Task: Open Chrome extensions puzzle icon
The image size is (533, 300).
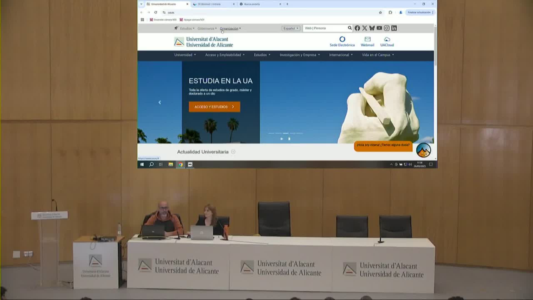Action: tap(390, 12)
